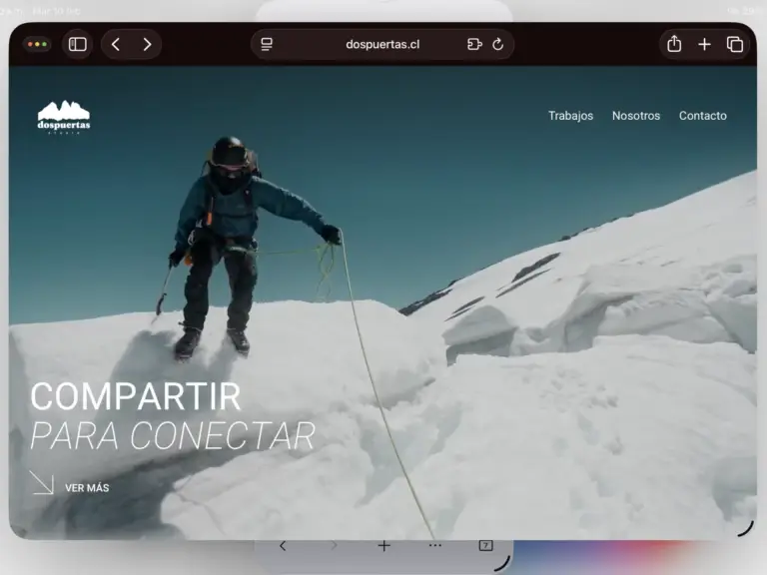Open the extensions icon in address bar
This screenshot has height=575, width=767.
[x=474, y=44]
